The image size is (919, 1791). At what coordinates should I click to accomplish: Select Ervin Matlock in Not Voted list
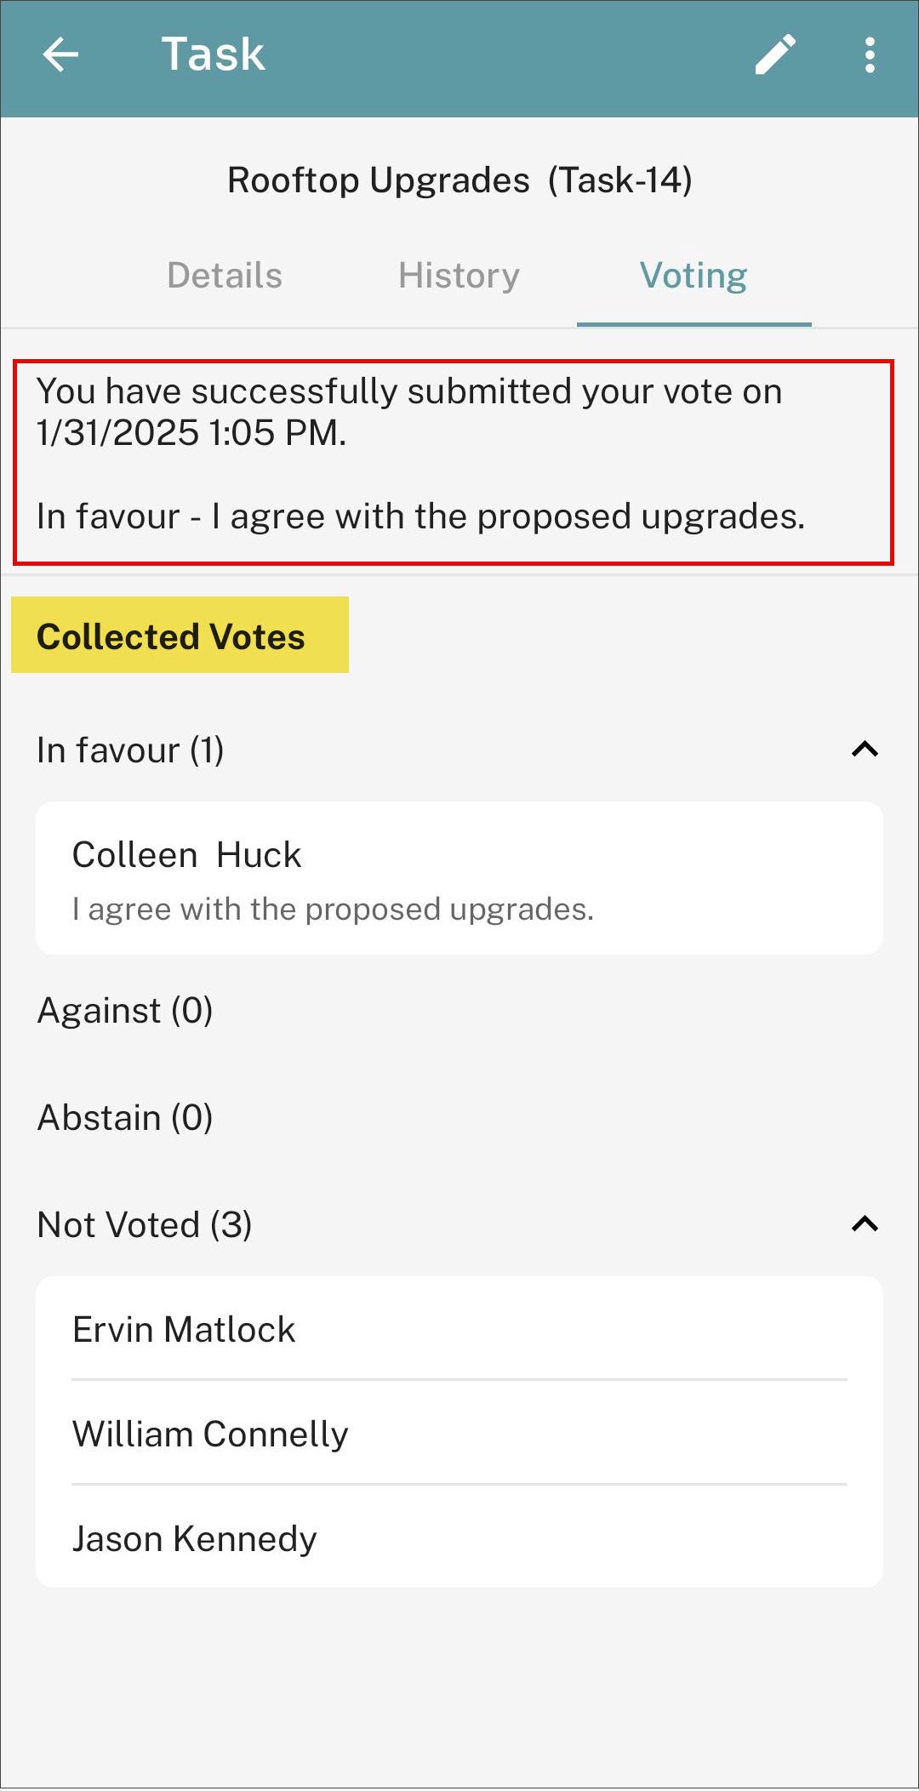click(x=459, y=1329)
